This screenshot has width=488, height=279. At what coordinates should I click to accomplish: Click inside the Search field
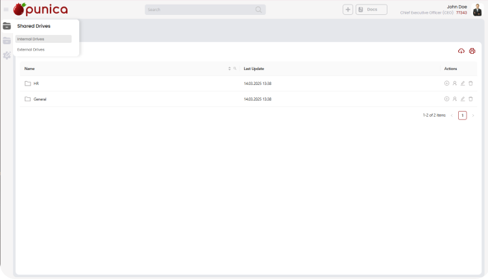click(x=205, y=10)
